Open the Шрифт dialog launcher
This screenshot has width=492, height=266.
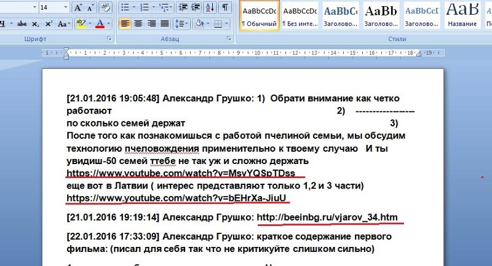109,39
